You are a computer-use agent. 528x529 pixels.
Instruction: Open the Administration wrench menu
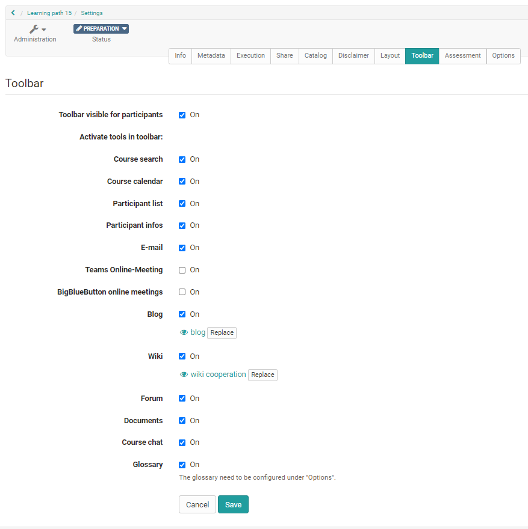[x=37, y=29]
